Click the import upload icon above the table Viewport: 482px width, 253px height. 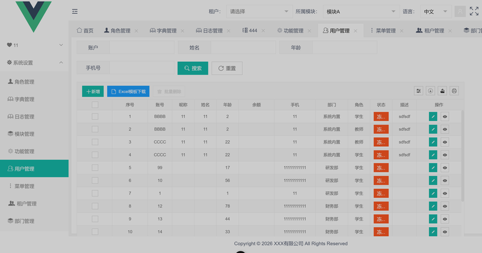(x=442, y=91)
